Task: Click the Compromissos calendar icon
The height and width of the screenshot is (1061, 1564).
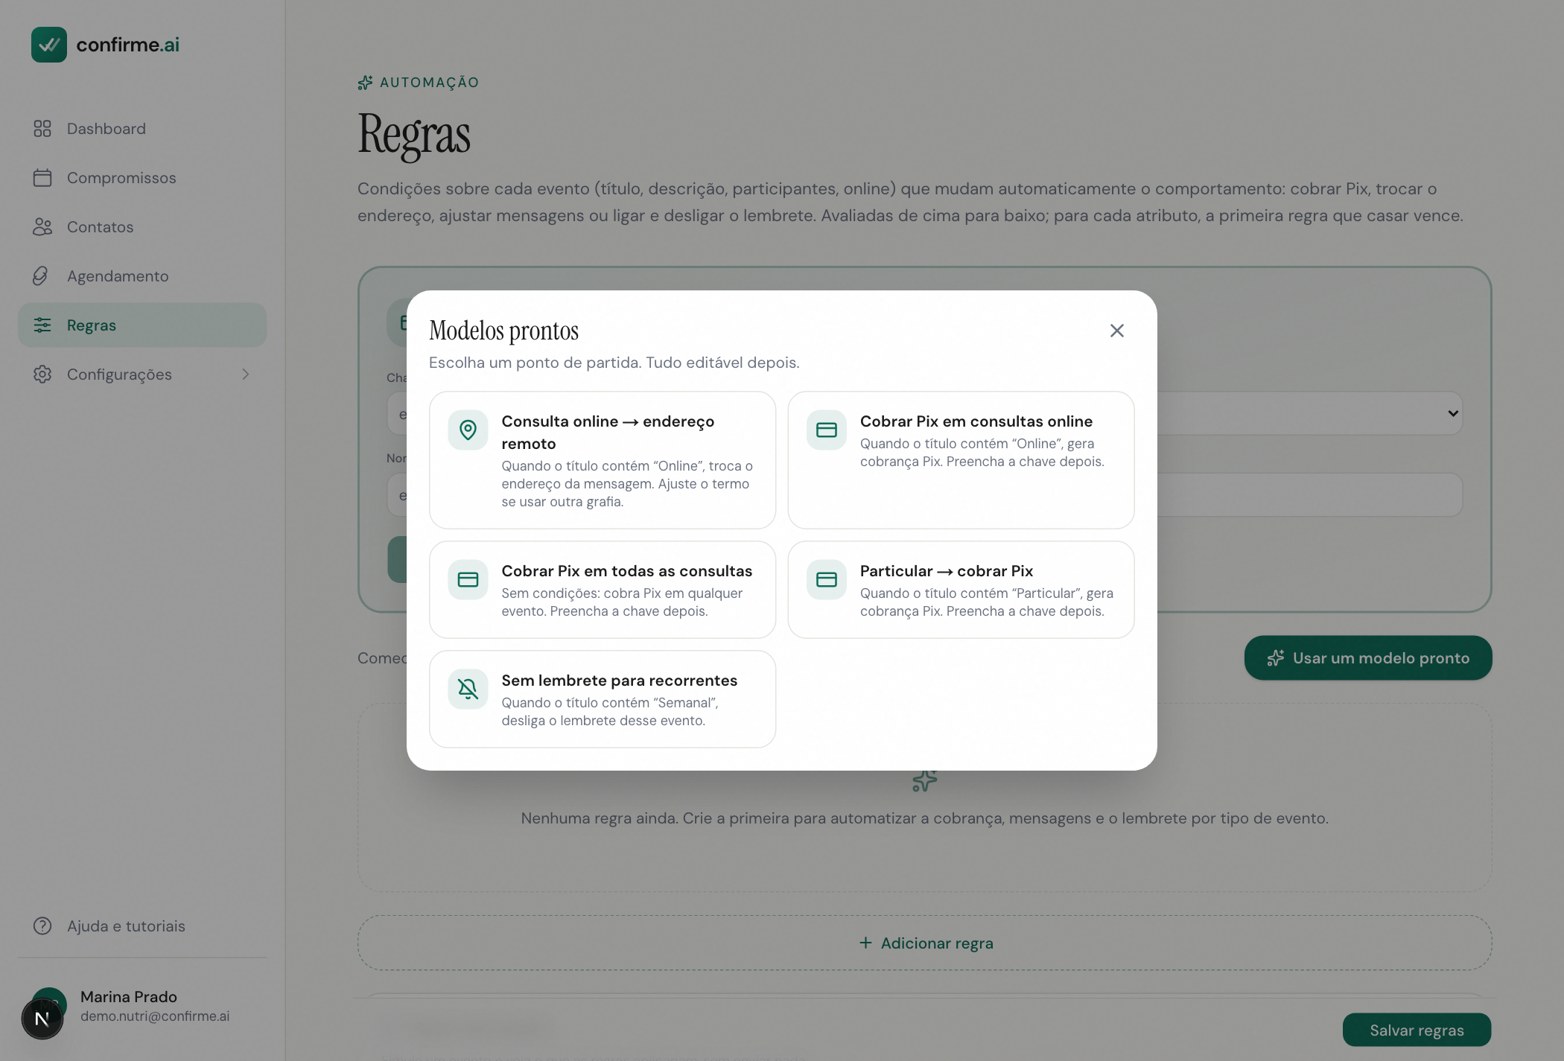Action: (x=42, y=178)
